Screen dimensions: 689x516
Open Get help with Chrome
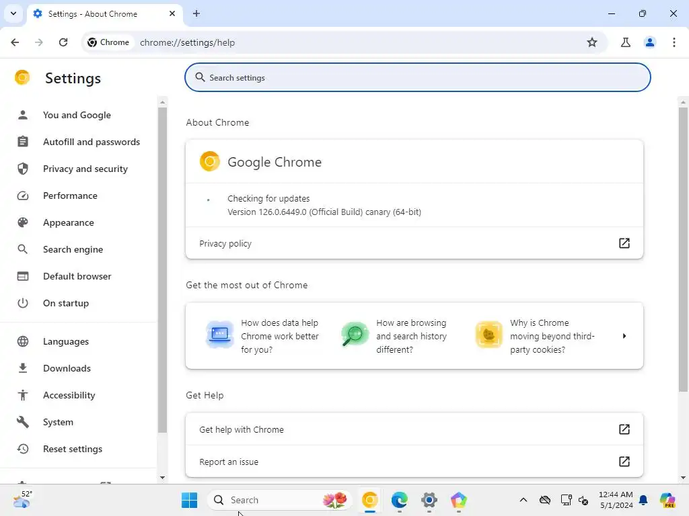[x=414, y=429]
